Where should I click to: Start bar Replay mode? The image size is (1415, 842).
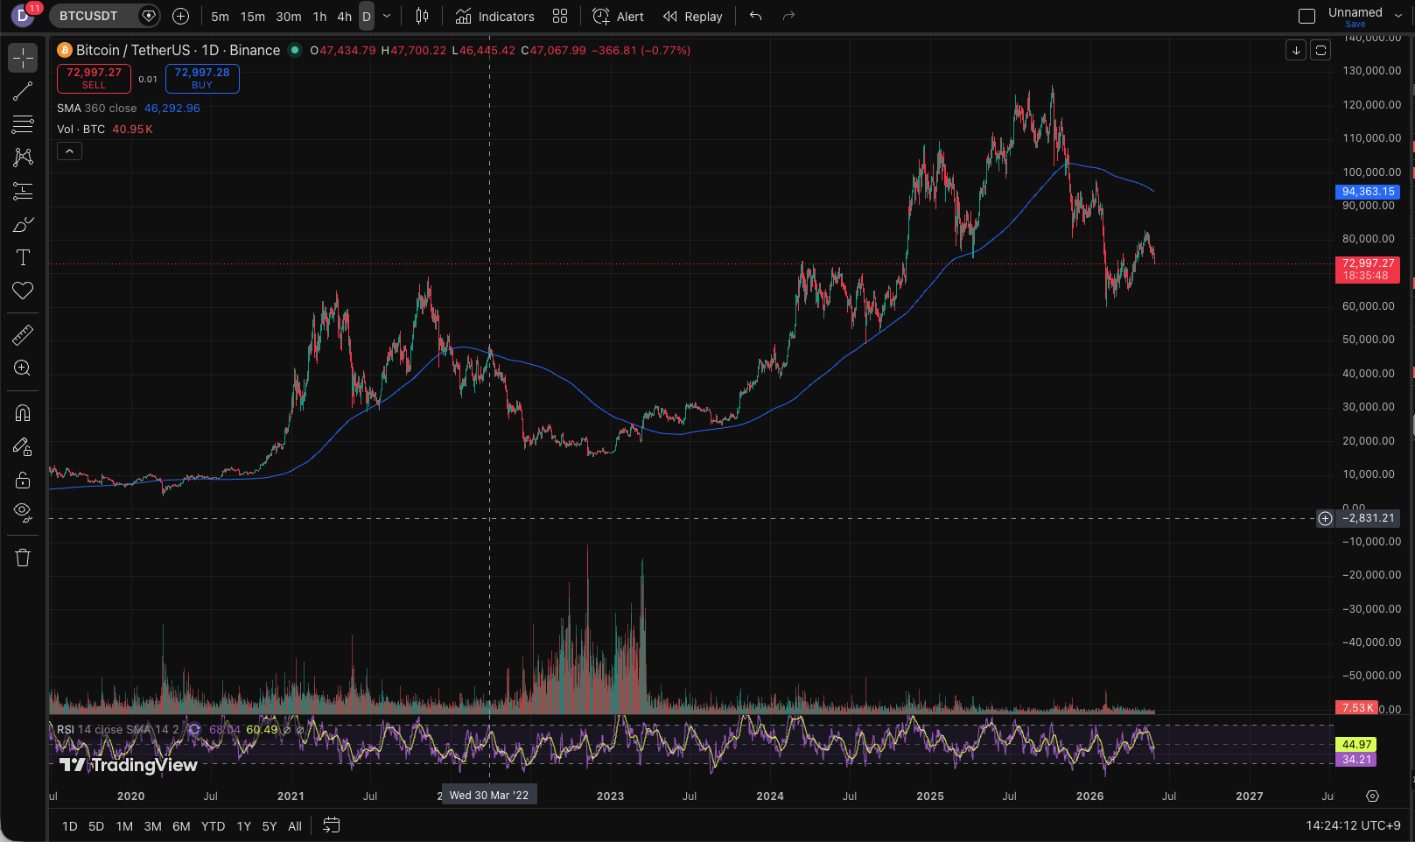click(692, 17)
